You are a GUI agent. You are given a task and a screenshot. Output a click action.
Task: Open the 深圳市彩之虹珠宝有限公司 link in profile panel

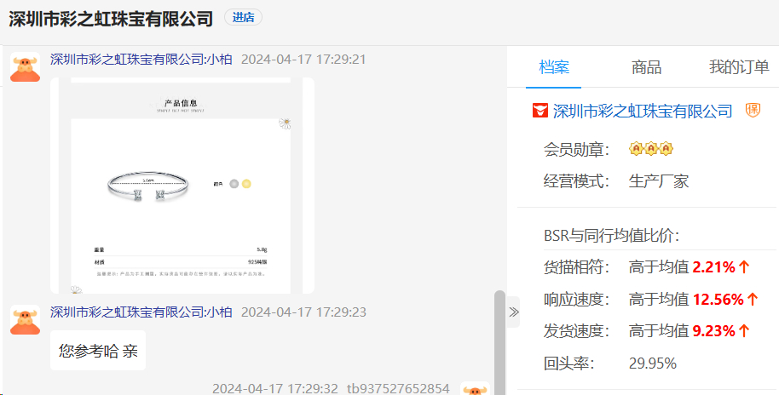643,111
